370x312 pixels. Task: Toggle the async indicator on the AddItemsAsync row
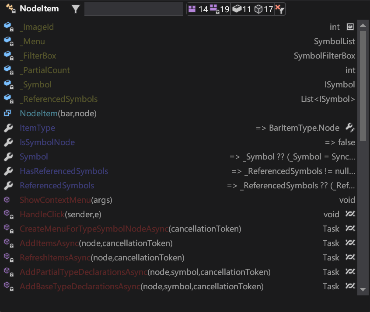(350, 243)
